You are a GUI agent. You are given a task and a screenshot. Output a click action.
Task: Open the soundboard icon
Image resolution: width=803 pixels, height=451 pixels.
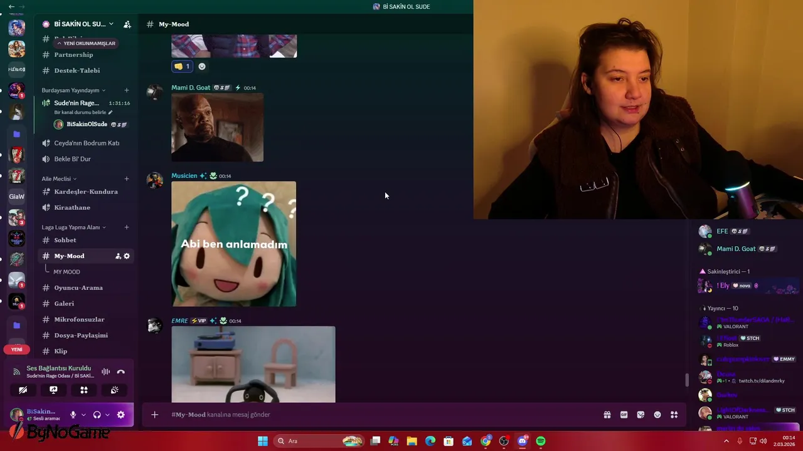tap(115, 390)
